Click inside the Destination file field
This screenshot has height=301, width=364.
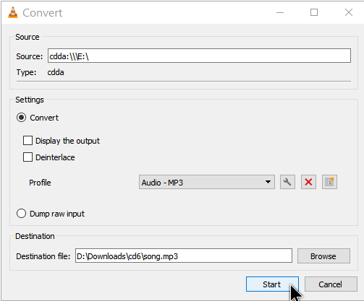(184, 256)
